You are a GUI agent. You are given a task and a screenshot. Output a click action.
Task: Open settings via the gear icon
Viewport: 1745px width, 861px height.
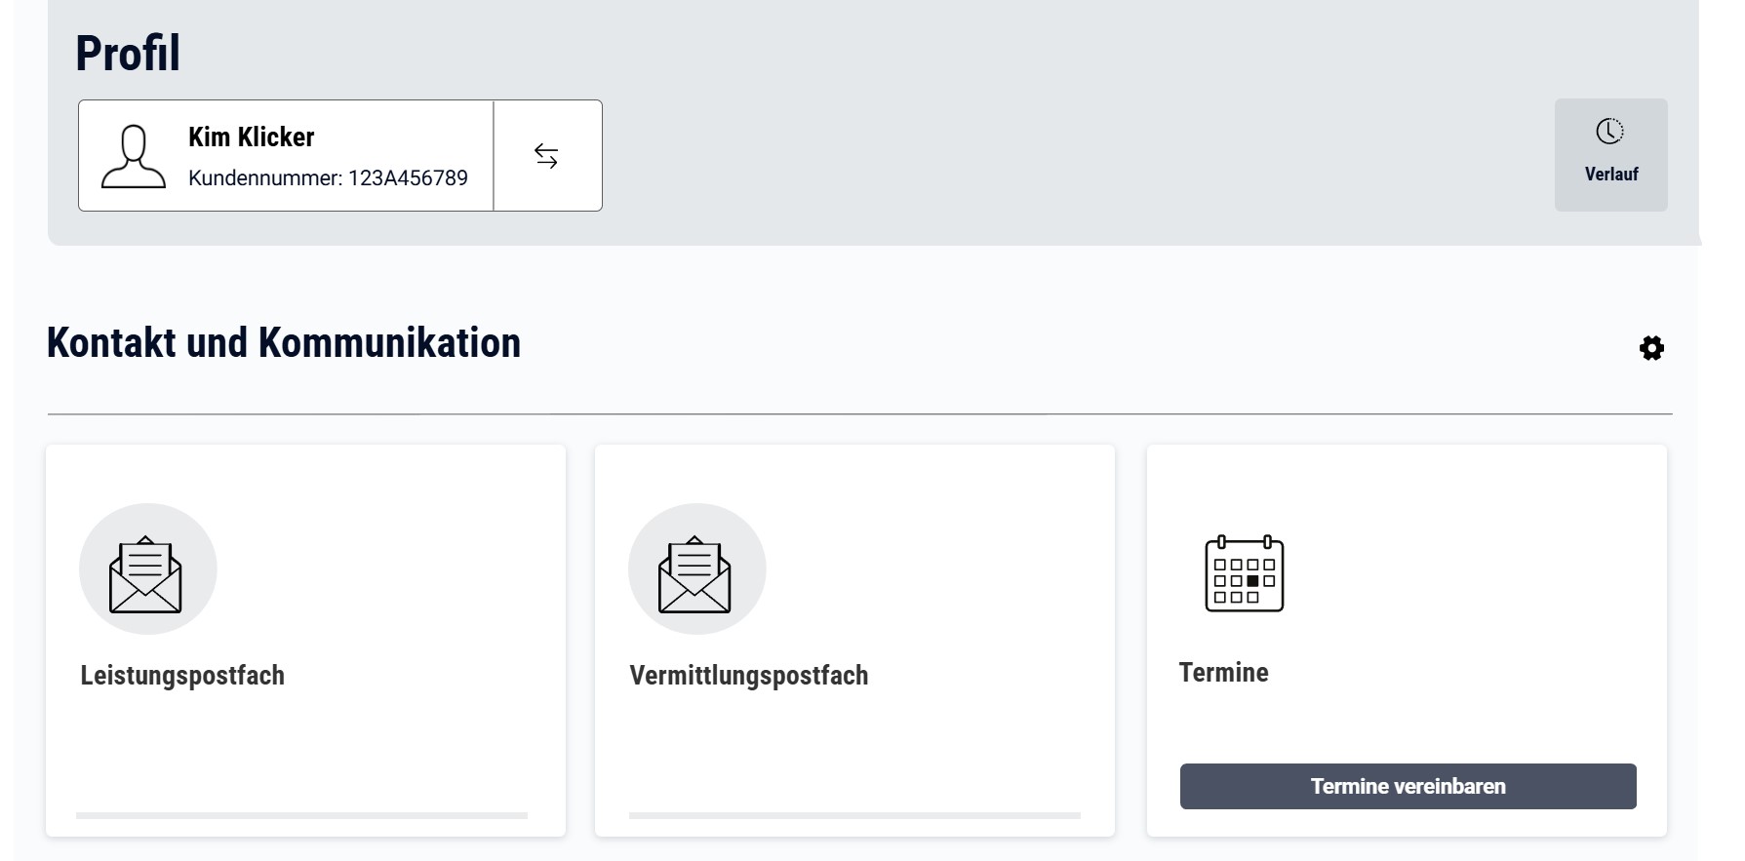tap(1651, 348)
